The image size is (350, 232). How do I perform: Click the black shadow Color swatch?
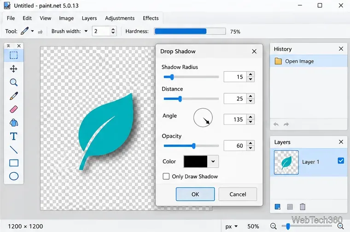(x=196, y=161)
